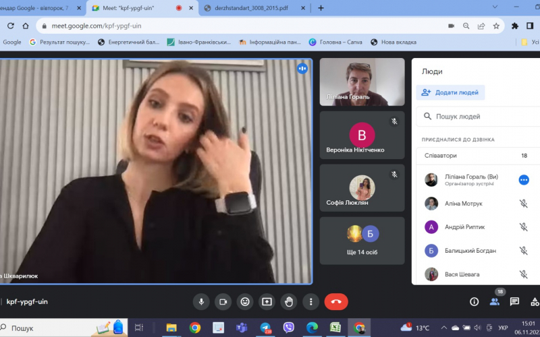Viewport: 540px width, 337px height.
Task: Toggle the camera in Meet call controls
Action: point(223,302)
